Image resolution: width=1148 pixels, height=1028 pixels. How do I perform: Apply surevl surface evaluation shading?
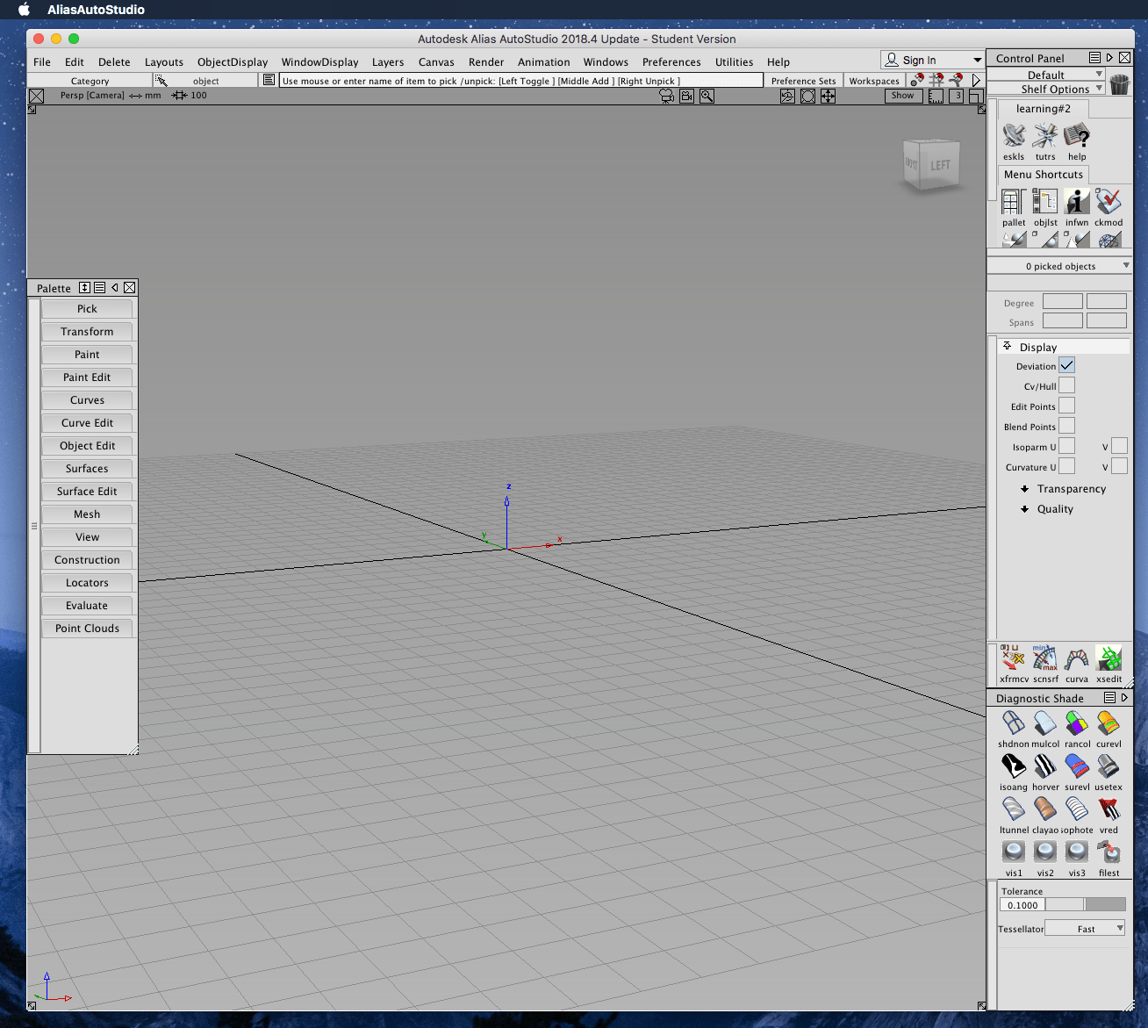coord(1077,766)
